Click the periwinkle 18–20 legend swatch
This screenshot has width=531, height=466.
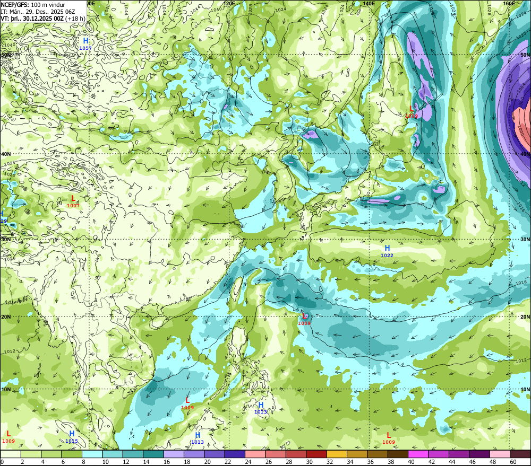tap(194, 454)
